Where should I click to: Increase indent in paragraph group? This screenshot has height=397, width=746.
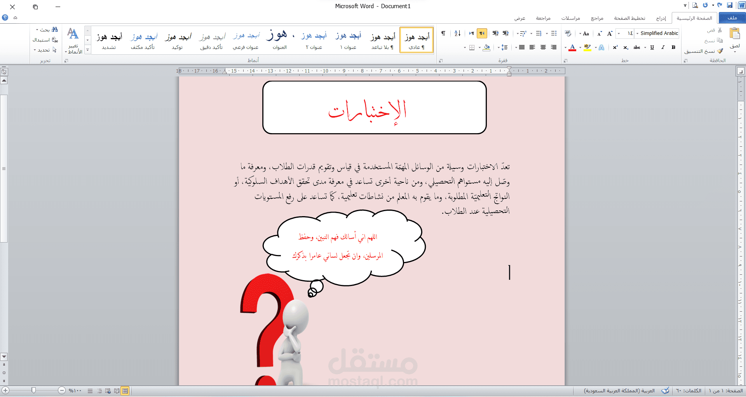[495, 33]
